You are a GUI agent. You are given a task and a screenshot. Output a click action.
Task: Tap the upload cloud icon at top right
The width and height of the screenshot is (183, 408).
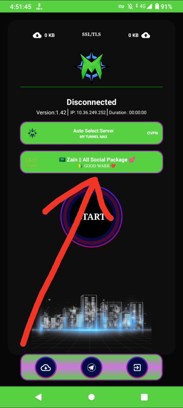click(x=146, y=35)
